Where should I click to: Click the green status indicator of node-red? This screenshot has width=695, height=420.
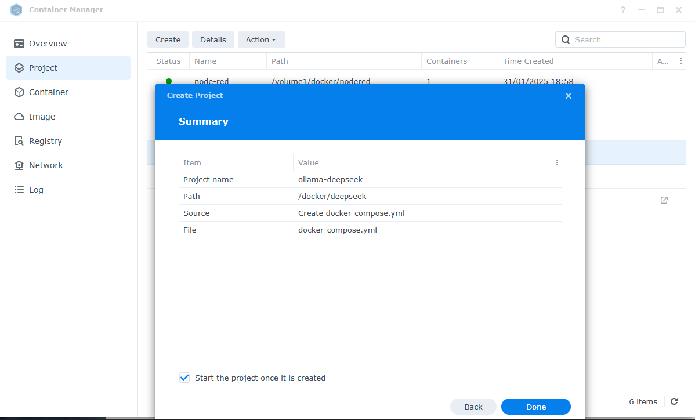point(169,81)
